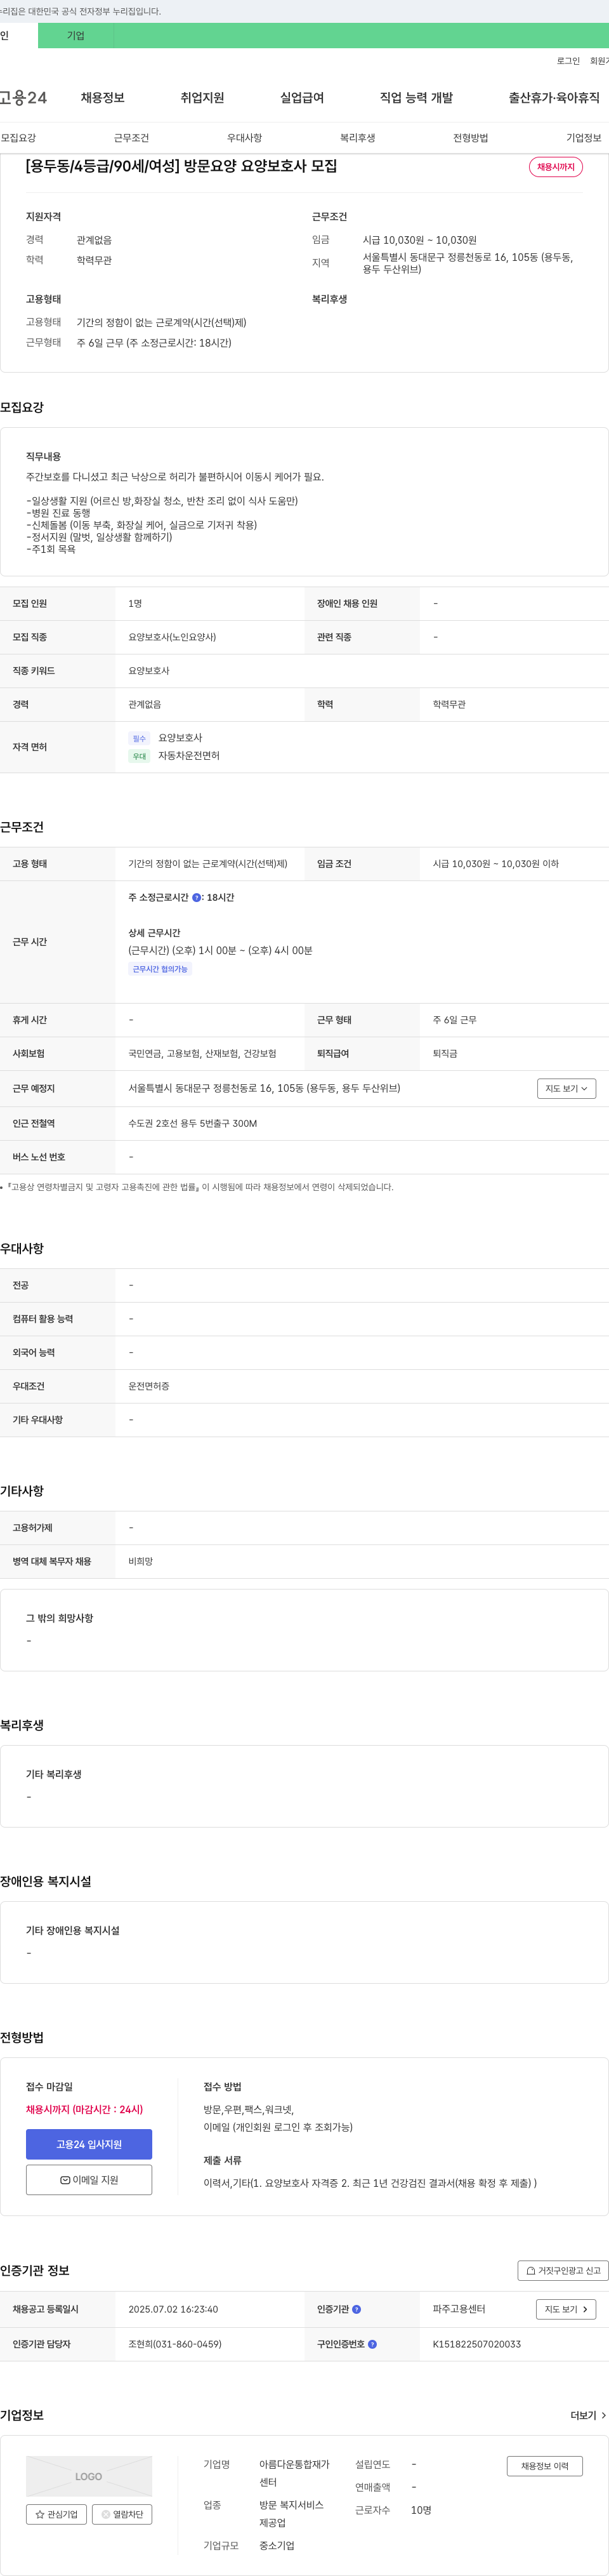Click the 로그인 link
609x2576 pixels.
568,61
